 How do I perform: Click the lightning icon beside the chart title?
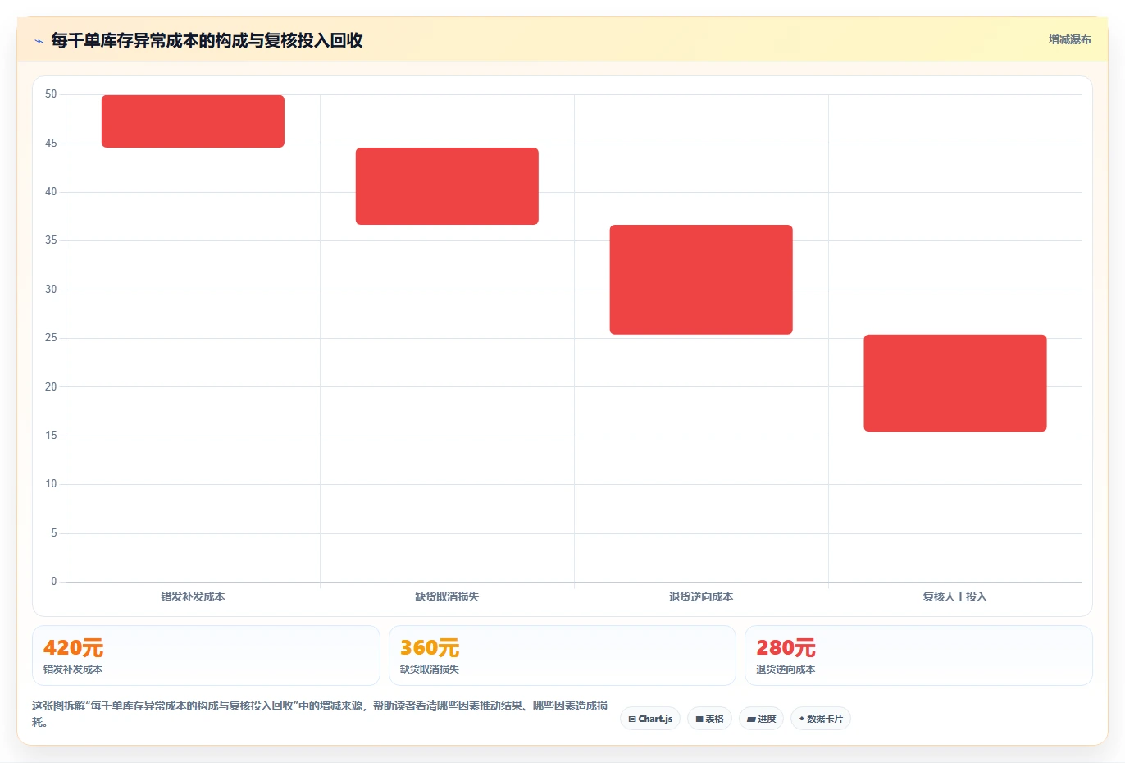39,41
